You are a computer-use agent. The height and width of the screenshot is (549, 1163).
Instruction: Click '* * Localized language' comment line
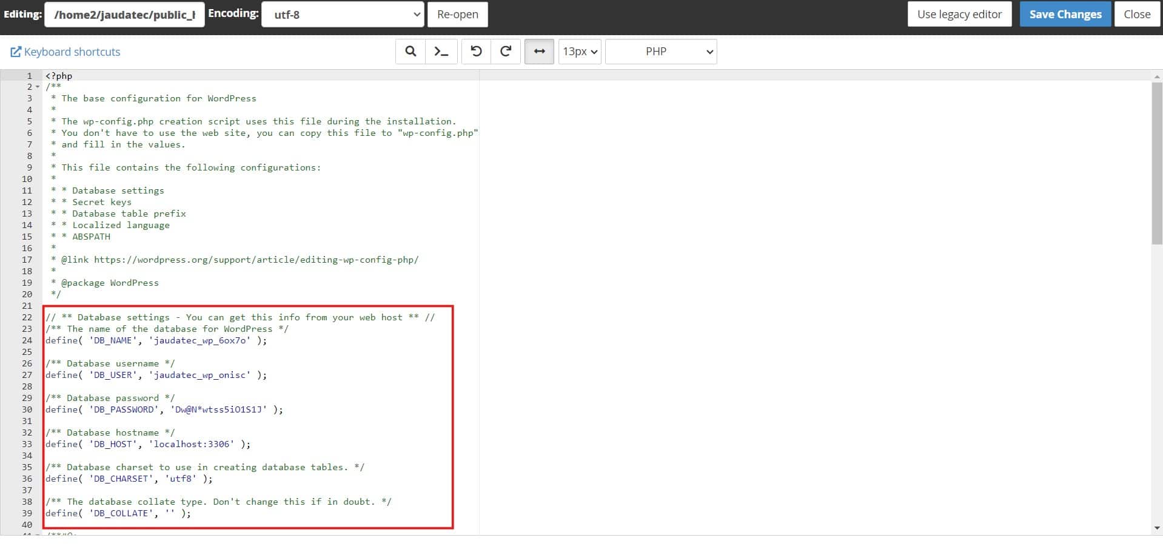click(110, 225)
